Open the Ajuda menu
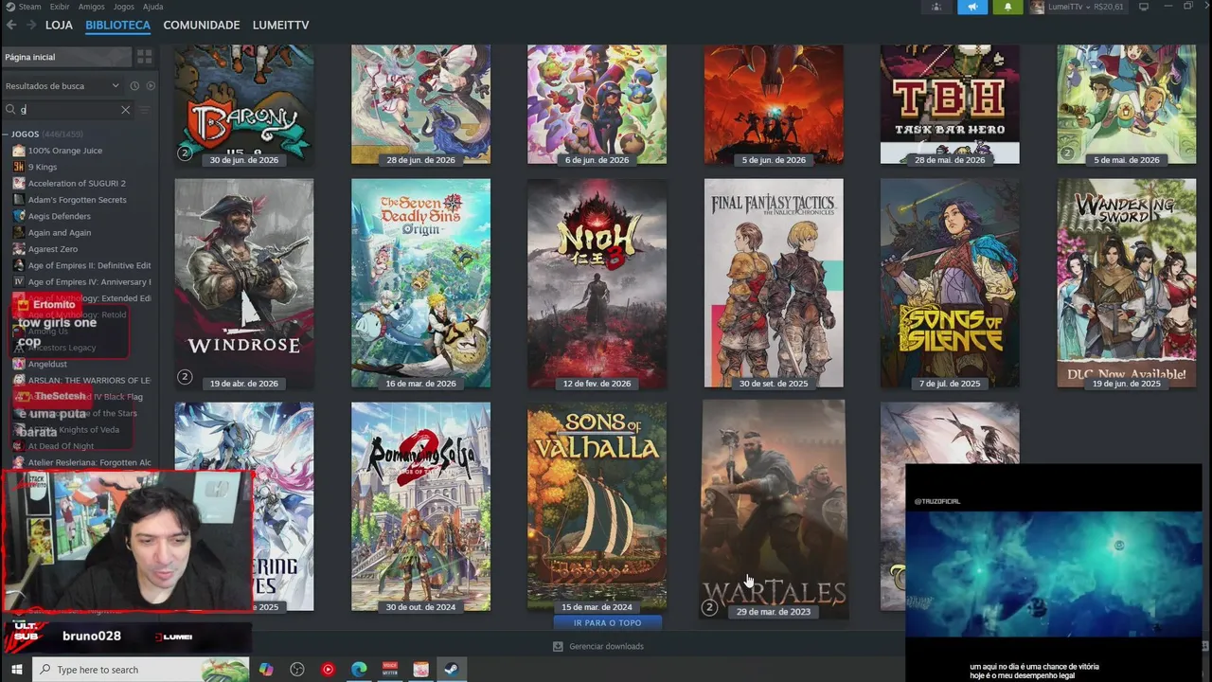 coord(152,7)
